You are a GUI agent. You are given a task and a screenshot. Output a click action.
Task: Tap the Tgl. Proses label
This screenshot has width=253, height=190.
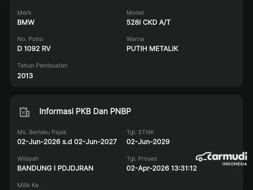coord(142,158)
